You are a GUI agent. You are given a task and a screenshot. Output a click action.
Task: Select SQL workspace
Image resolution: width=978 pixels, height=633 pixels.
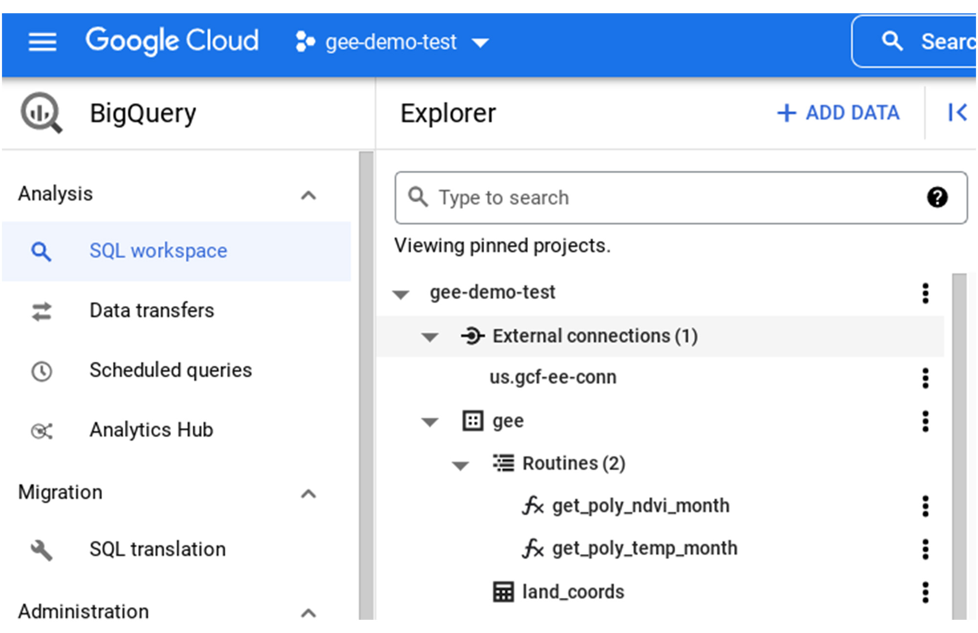click(177, 251)
